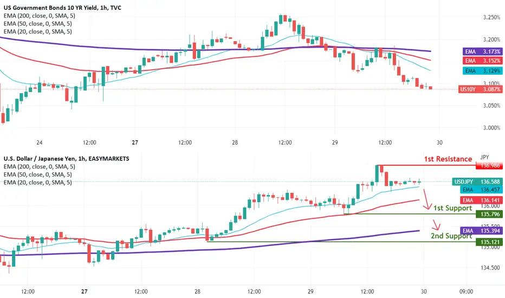Click the green 135.796 support price tag

coord(489,214)
